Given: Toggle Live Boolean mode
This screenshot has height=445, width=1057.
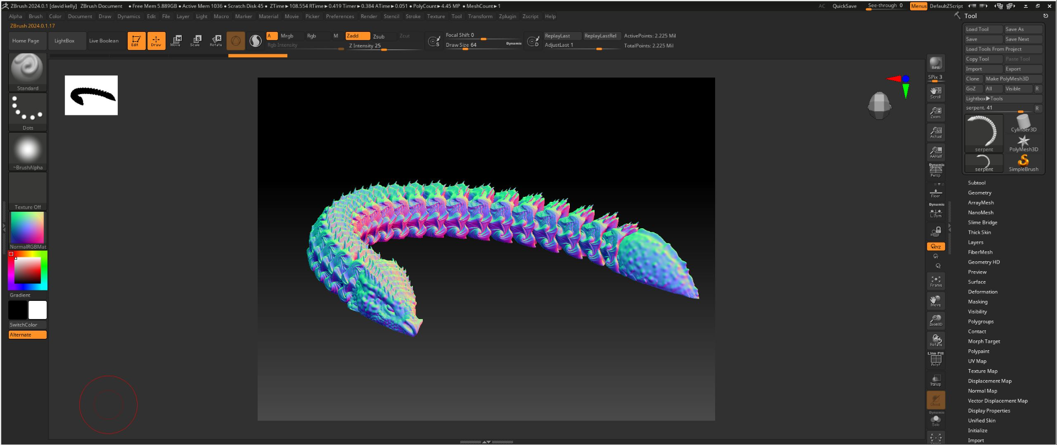Looking at the screenshot, I should 103,41.
